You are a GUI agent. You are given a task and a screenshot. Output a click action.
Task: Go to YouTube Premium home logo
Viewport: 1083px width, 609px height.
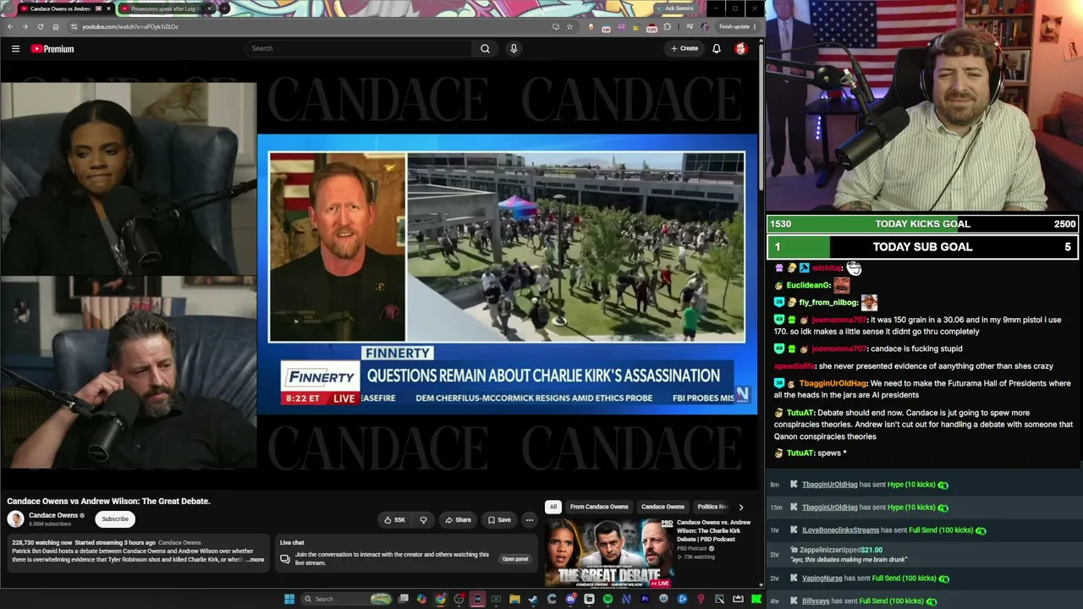click(52, 49)
